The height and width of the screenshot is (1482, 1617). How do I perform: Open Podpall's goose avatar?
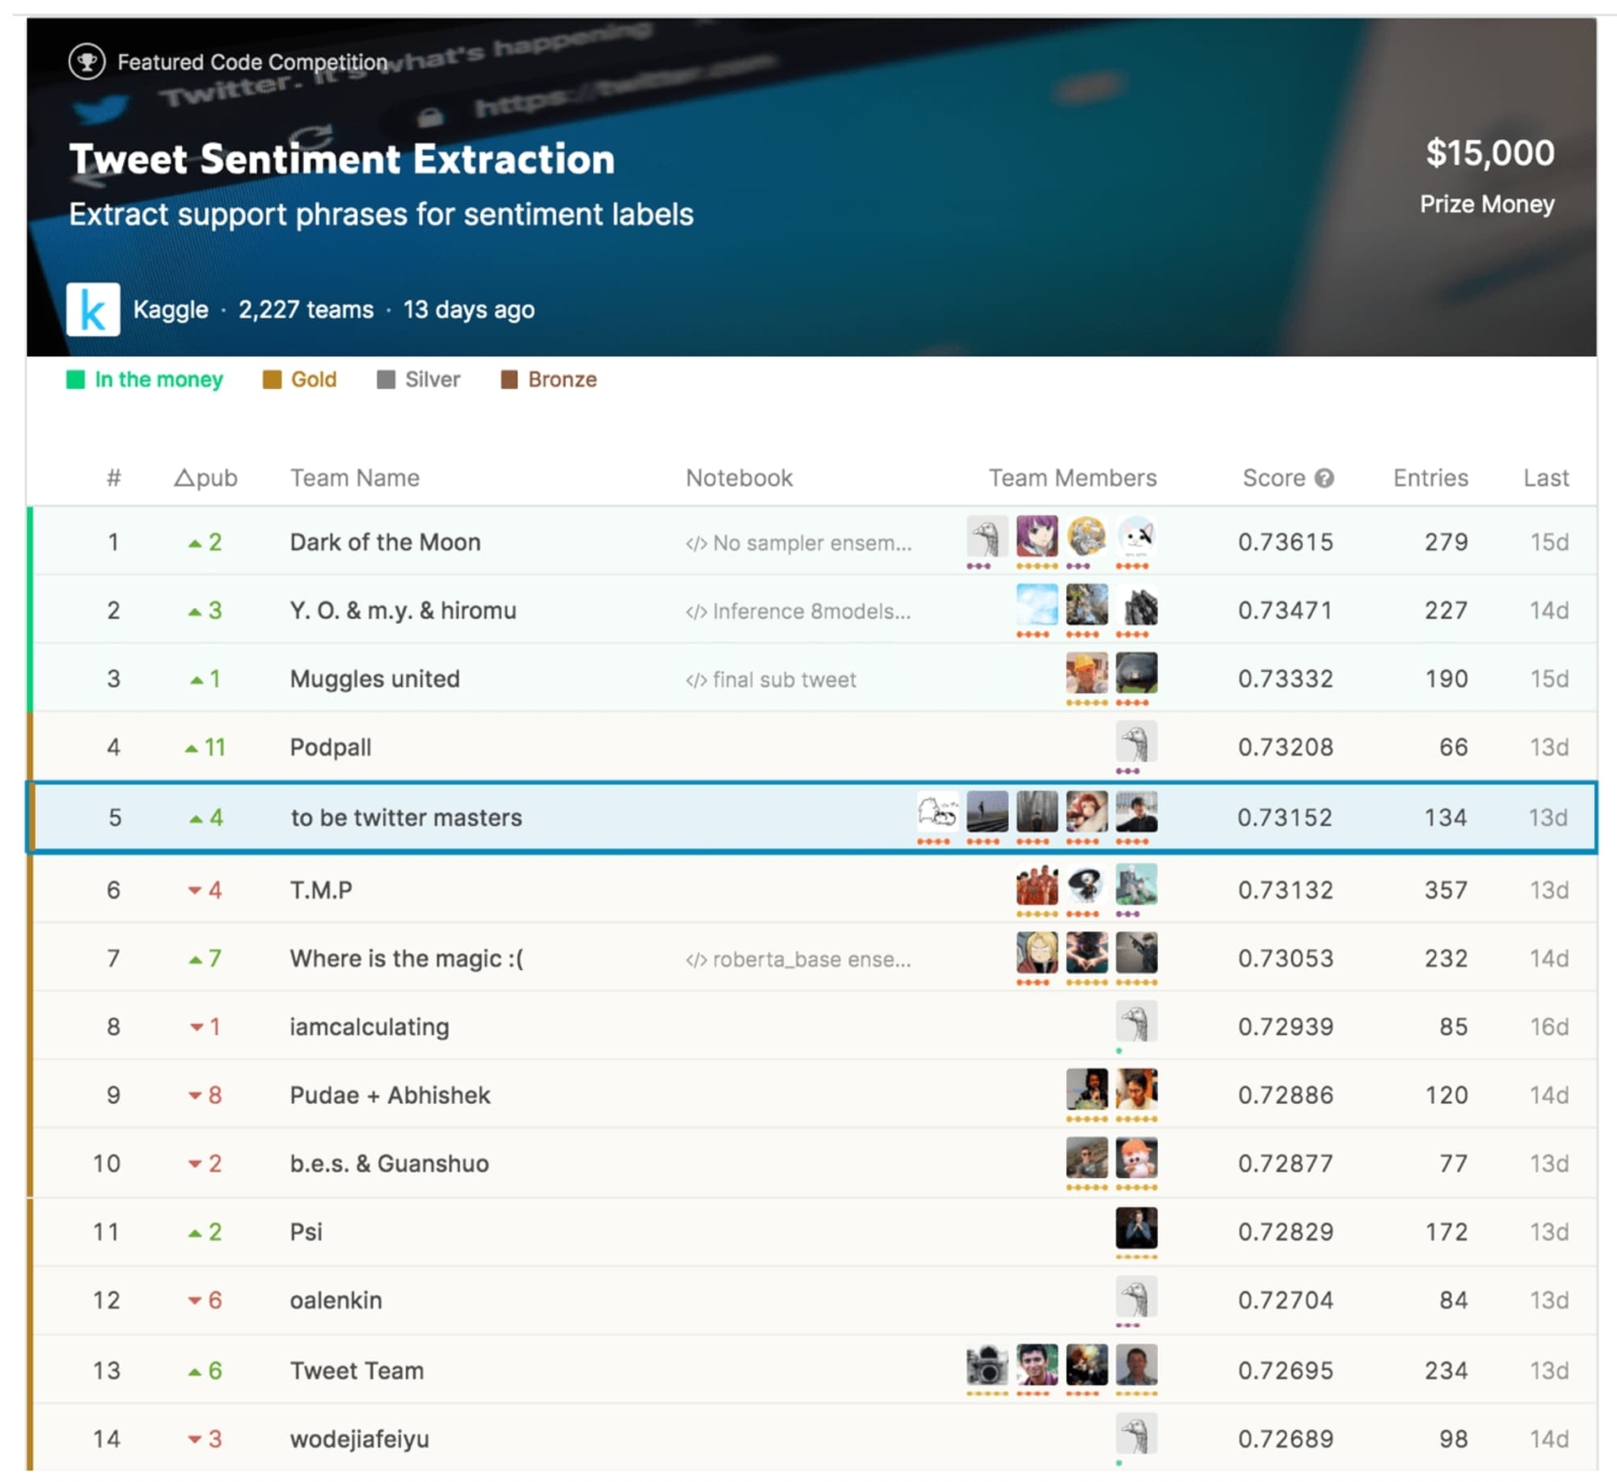tap(1135, 742)
